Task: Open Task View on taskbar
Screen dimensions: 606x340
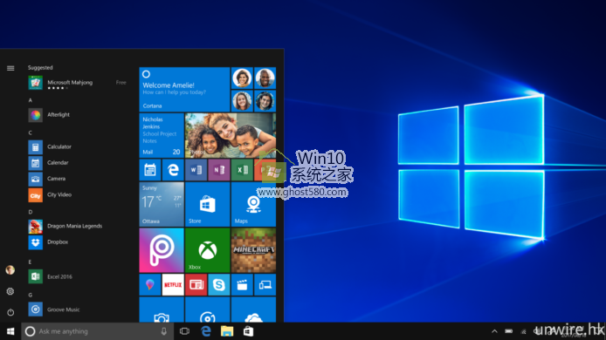Action: click(185, 331)
